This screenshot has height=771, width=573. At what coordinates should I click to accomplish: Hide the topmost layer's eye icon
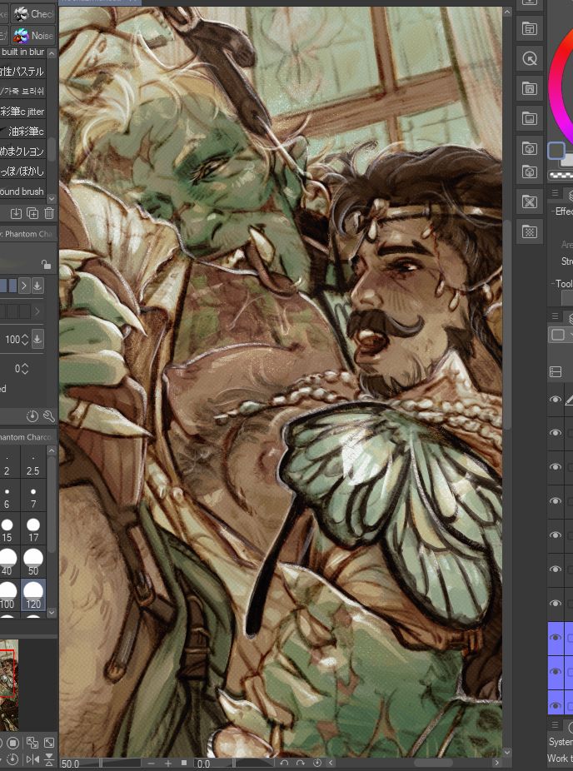pos(556,400)
